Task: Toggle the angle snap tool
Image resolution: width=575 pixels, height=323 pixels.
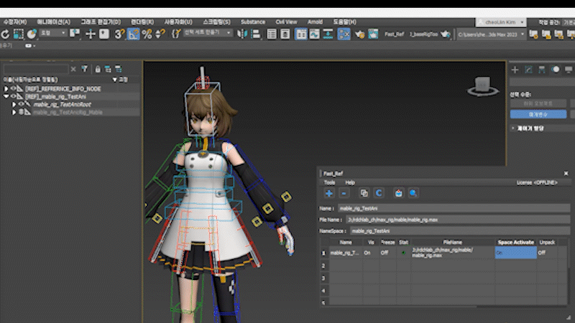Action: coord(134,34)
